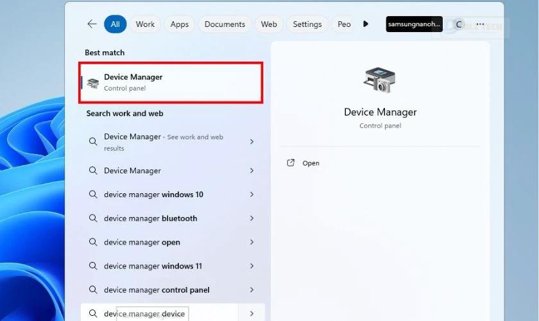Expand chevron for plain Device Manager suggestion
Viewport: 539px width, 321px height.
tap(252, 171)
